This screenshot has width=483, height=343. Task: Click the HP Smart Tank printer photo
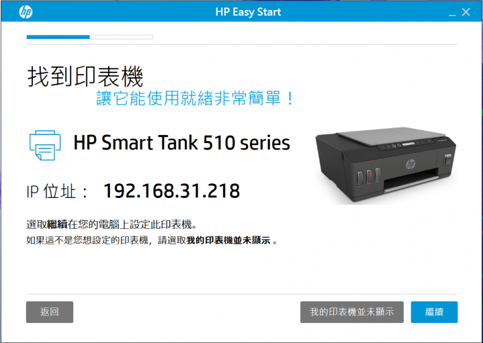pos(386,165)
